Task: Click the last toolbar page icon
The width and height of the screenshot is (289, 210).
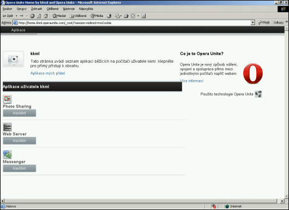Action: 143,16
